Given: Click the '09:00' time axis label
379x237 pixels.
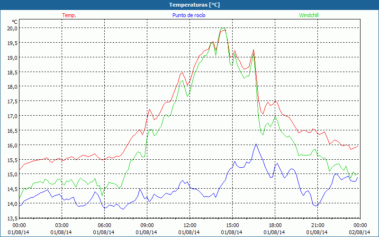Looking at the screenshot, I should point(147,226).
